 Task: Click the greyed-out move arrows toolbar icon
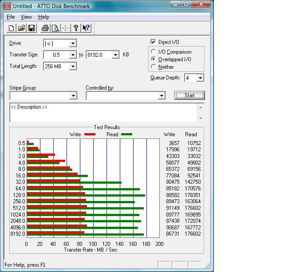[x=65, y=28]
